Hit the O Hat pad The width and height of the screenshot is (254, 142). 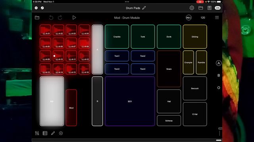[195, 114]
